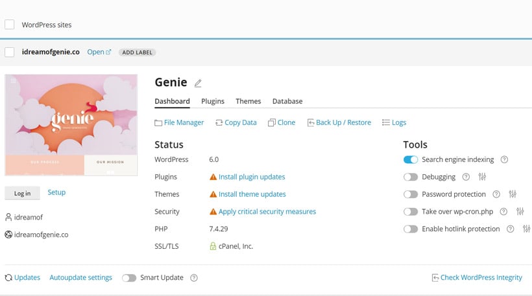Click the user icon beside idreamof
Screen dimensions: 532x296
point(8,217)
